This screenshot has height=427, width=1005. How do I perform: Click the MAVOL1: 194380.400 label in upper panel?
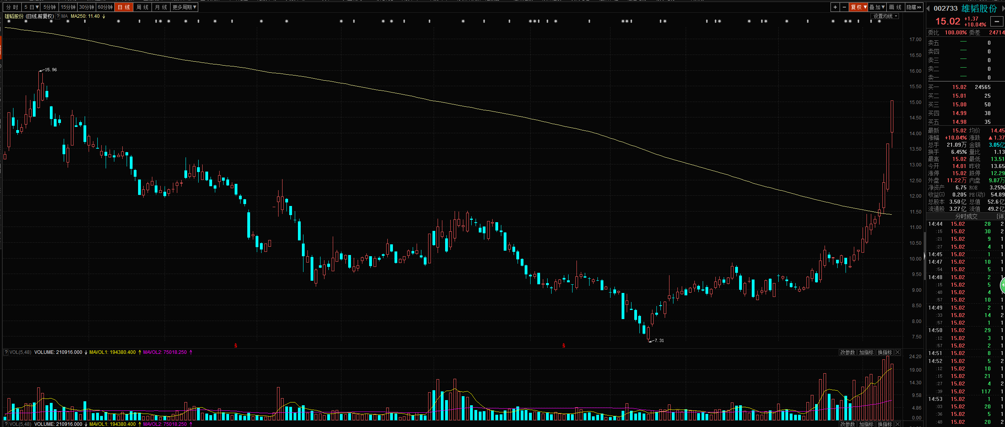click(x=112, y=352)
